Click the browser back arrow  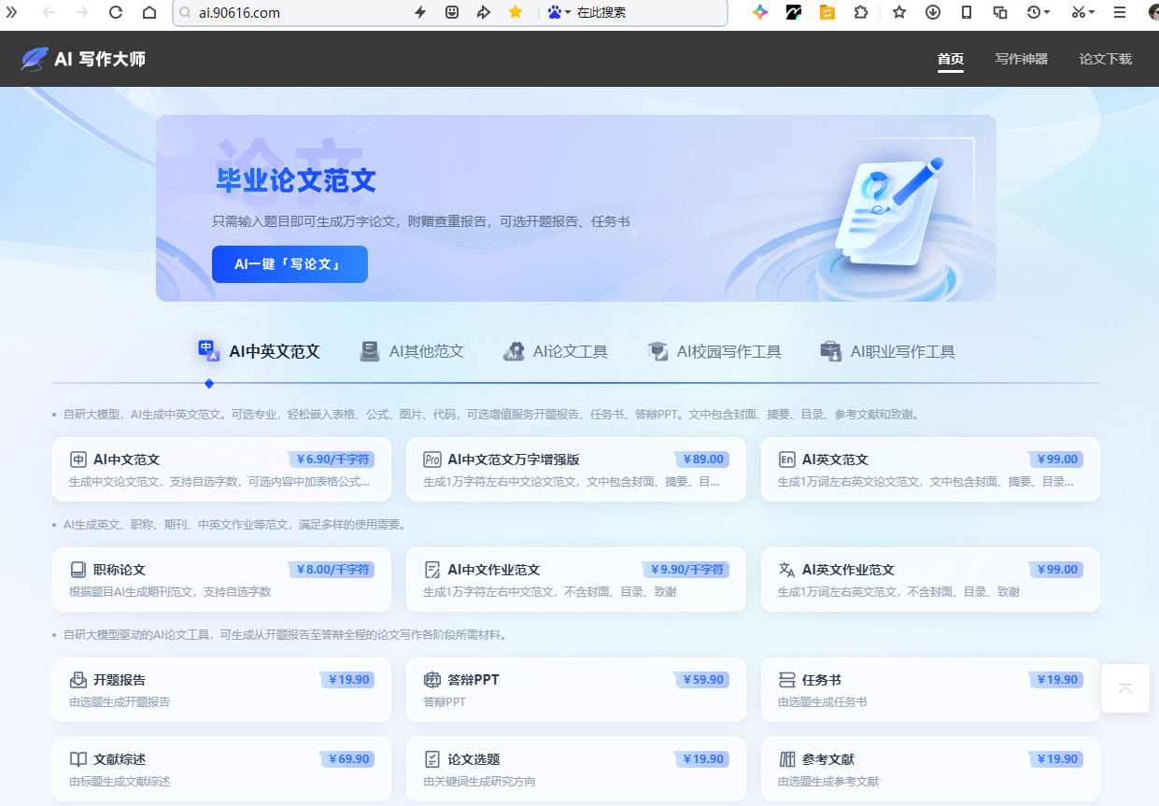point(48,12)
